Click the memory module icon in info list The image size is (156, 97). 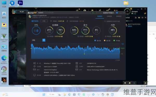(77, 70)
